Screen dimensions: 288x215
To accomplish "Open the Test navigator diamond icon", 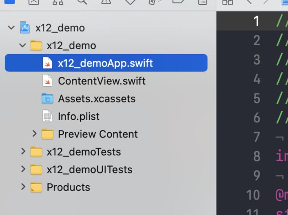I will (x=130, y=2).
